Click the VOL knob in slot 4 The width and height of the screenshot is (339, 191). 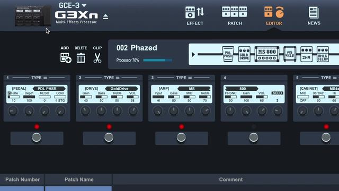pyautogui.click(x=262, y=111)
